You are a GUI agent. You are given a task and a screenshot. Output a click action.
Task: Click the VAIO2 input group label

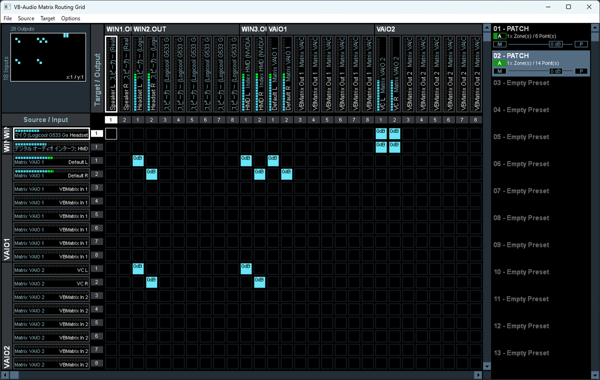pyautogui.click(x=6, y=316)
